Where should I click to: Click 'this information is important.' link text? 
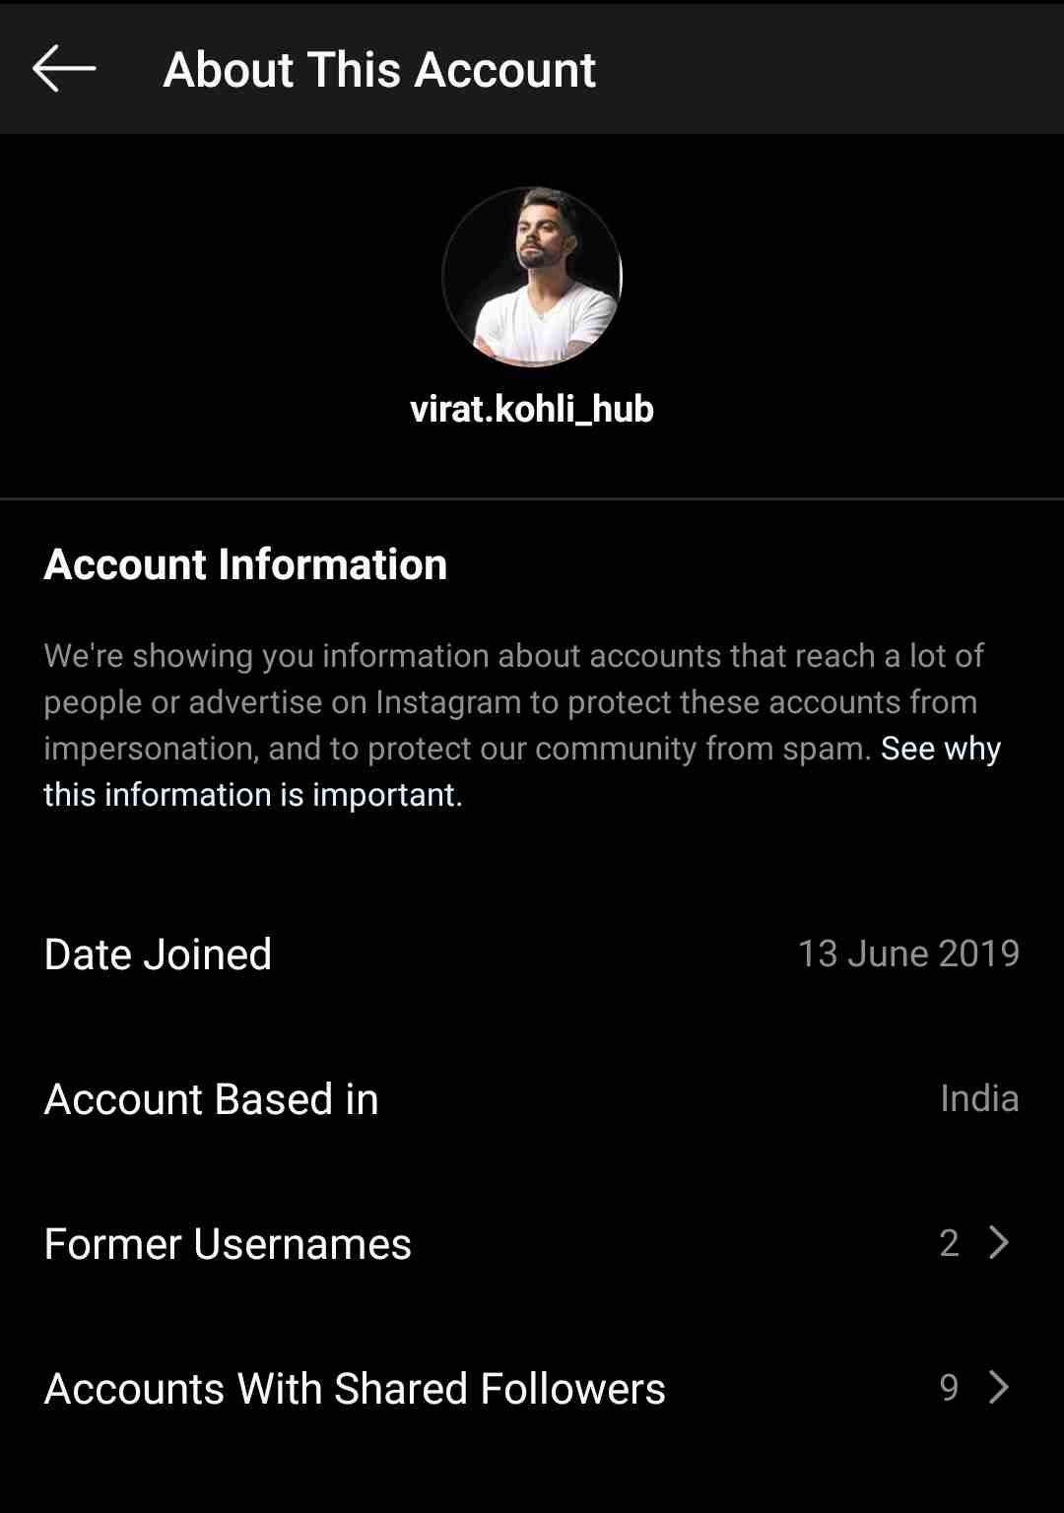(253, 795)
